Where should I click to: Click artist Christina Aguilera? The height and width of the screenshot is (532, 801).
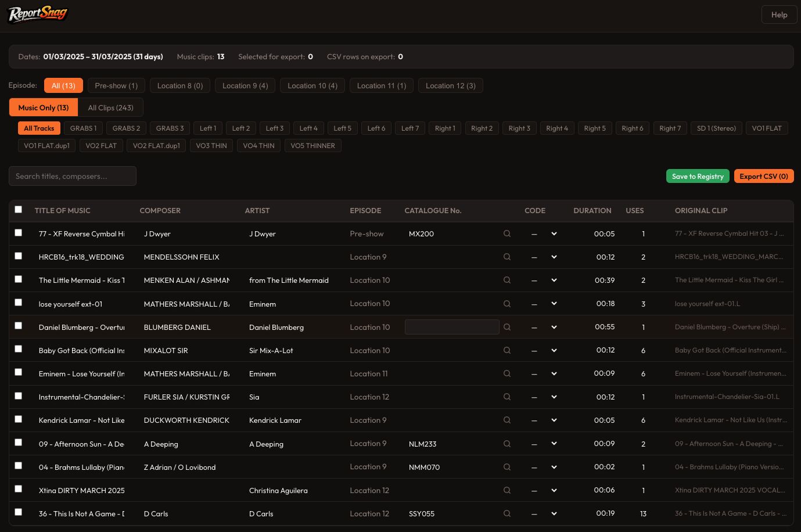point(292,491)
